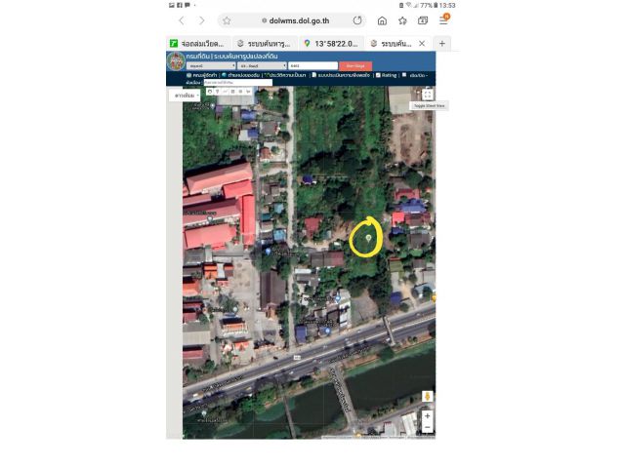
Task: Open the browser hamburger menu
Action: pos(443,19)
